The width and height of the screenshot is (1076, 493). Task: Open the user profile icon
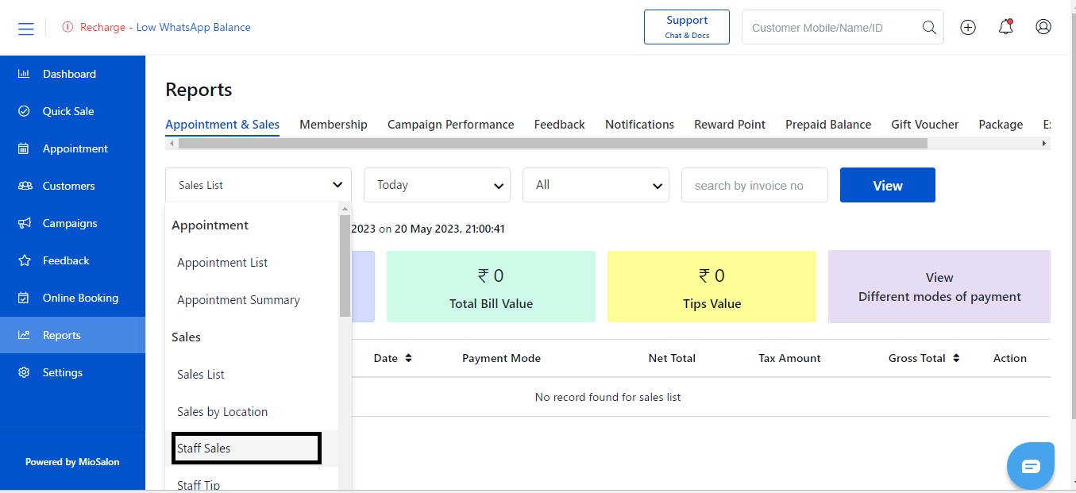[1043, 27]
